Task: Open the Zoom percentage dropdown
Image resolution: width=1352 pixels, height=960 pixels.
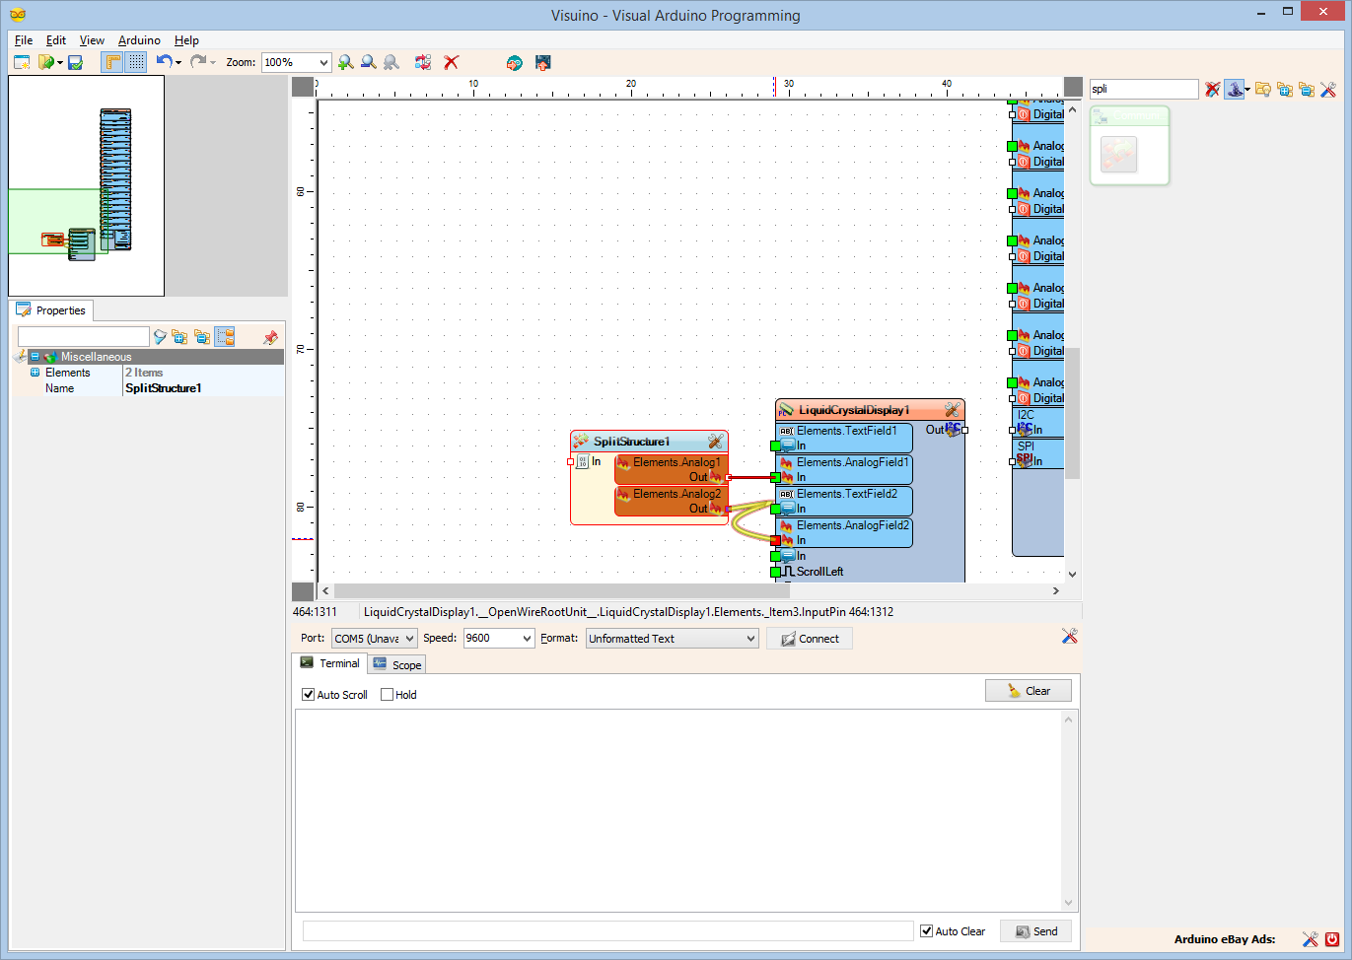Action: coord(322,62)
